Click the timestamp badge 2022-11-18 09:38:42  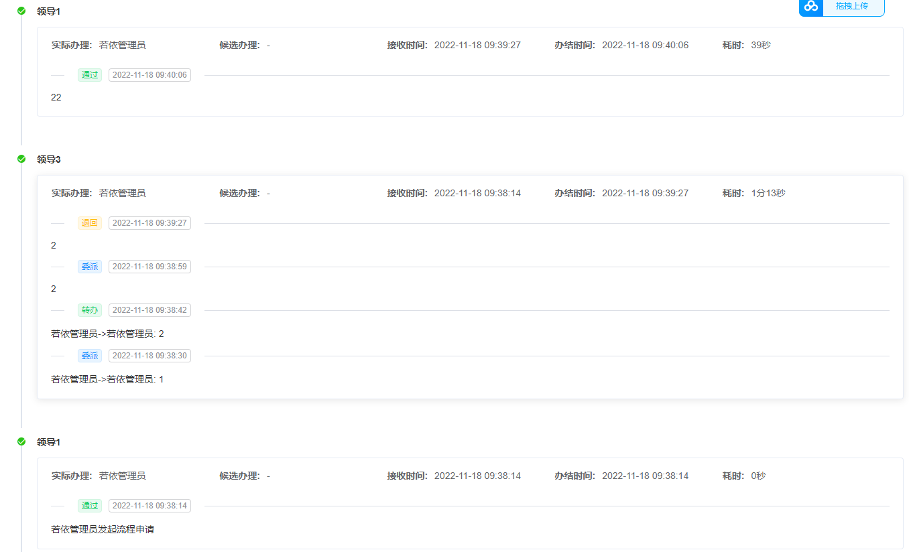[149, 310]
